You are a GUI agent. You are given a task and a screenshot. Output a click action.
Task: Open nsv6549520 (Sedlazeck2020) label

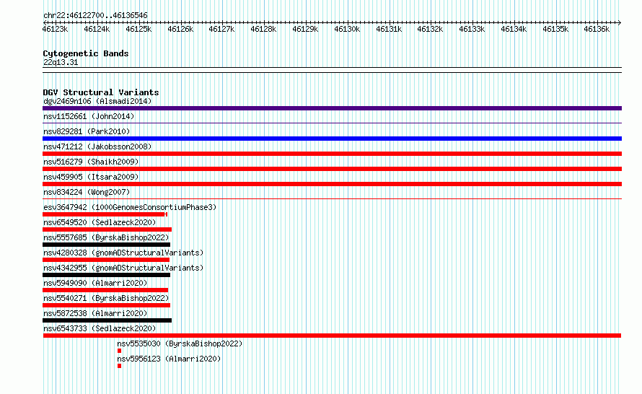[100, 222]
